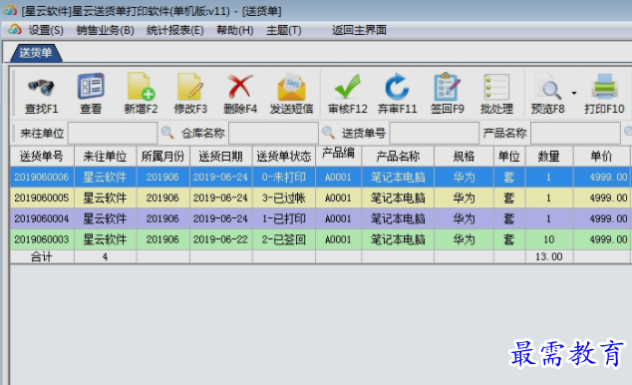
Task: Delete using the 删除F4 red cross
Action: click(240, 93)
